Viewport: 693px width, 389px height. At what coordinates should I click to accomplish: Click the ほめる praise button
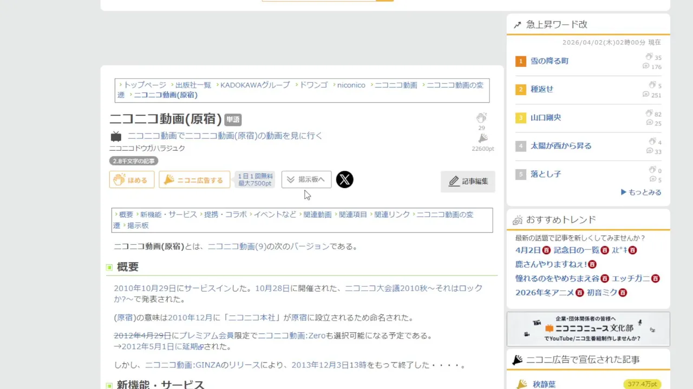pos(132,180)
